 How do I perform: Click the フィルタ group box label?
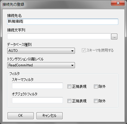[x=14, y=74]
